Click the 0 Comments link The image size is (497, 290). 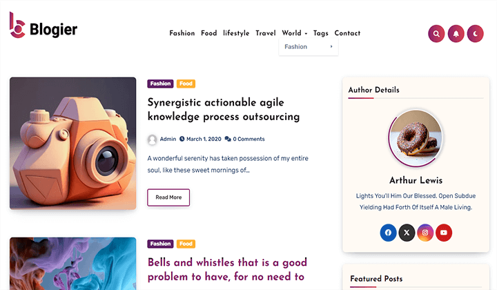[x=244, y=139]
